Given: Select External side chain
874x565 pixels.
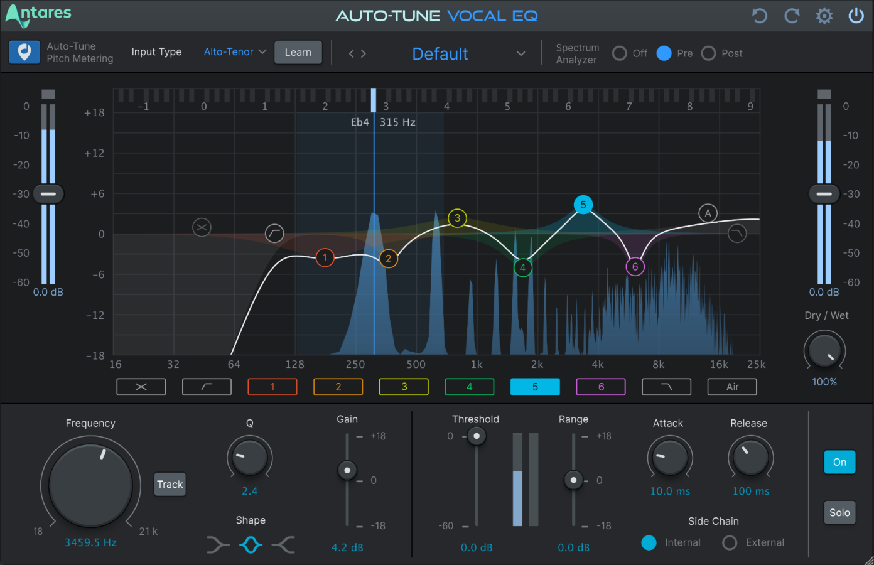Looking at the screenshot, I should pos(729,542).
